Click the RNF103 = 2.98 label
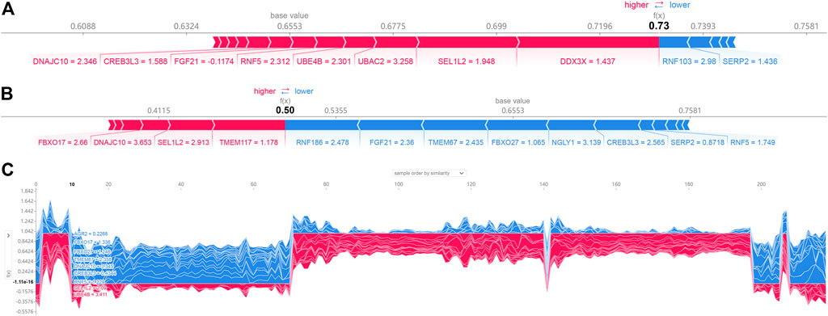The height and width of the screenshot is (316, 828). [x=688, y=61]
